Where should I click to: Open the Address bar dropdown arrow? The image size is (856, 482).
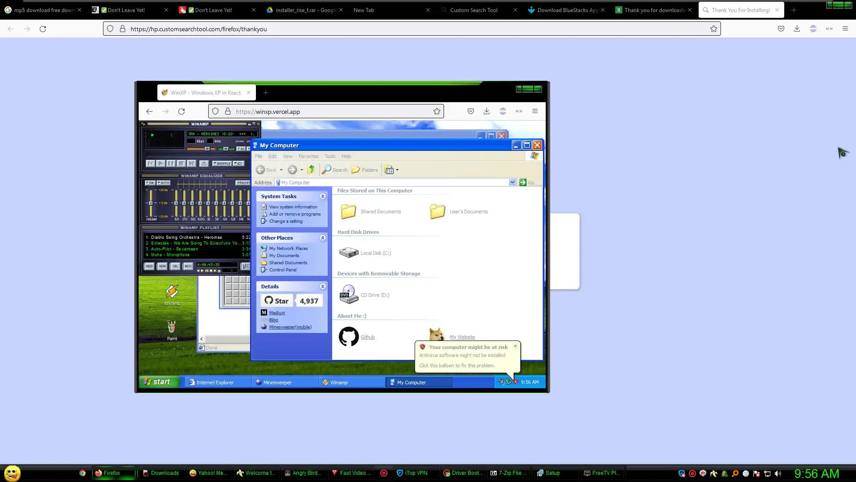click(512, 182)
